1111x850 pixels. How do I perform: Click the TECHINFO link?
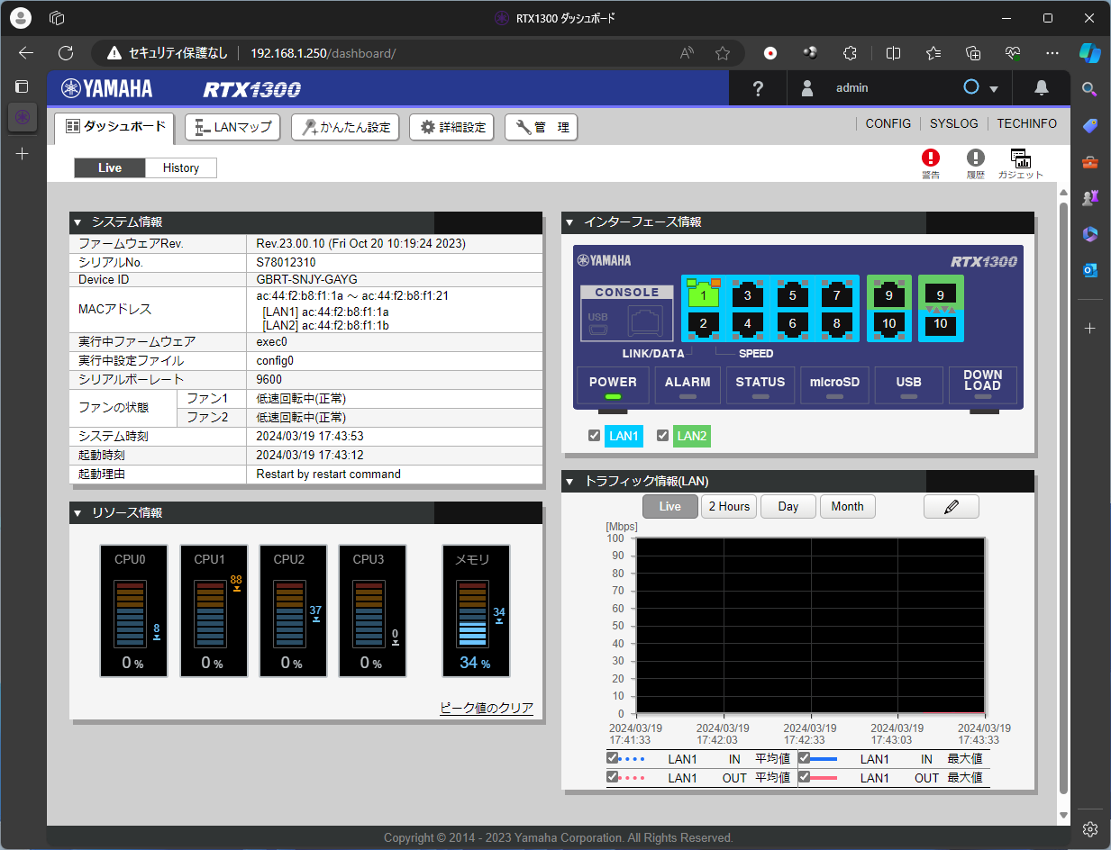pyautogui.click(x=1026, y=123)
